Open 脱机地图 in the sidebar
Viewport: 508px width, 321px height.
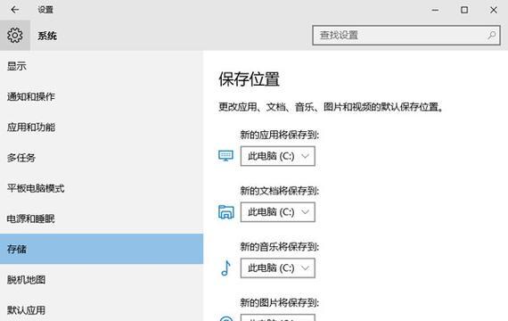(102, 279)
